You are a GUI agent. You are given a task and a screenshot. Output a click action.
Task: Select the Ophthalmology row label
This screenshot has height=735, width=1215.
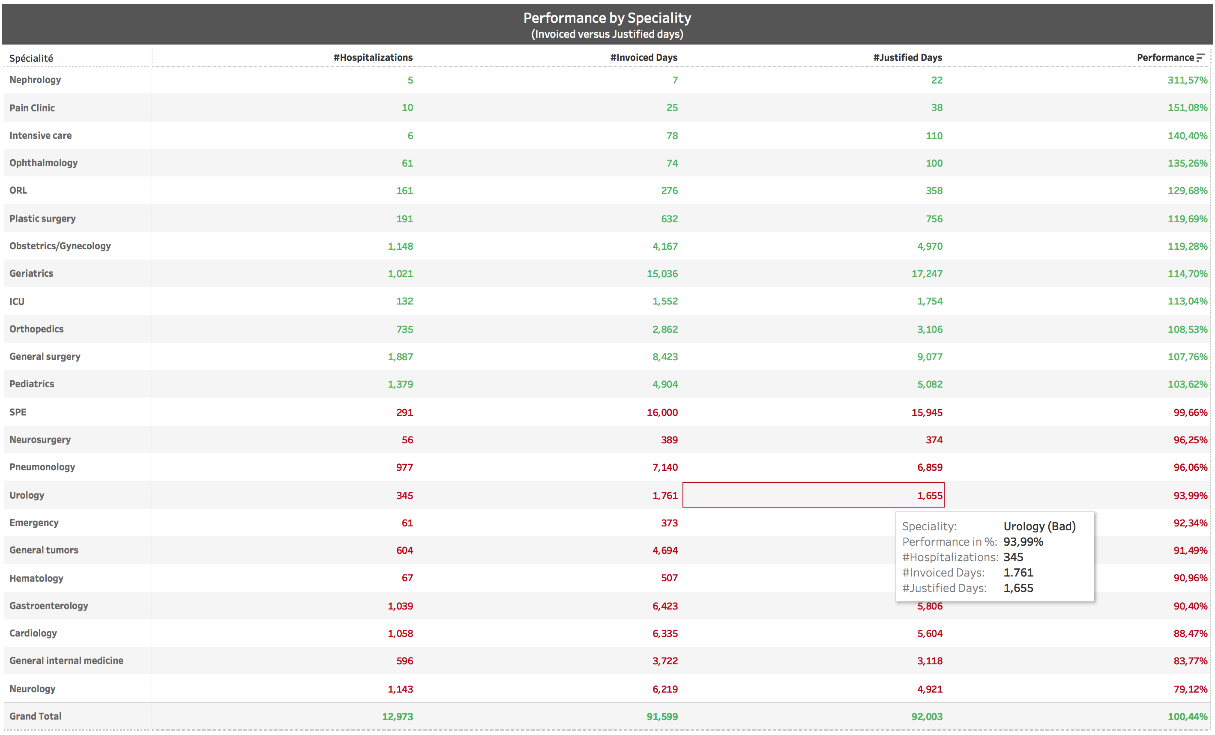point(43,163)
